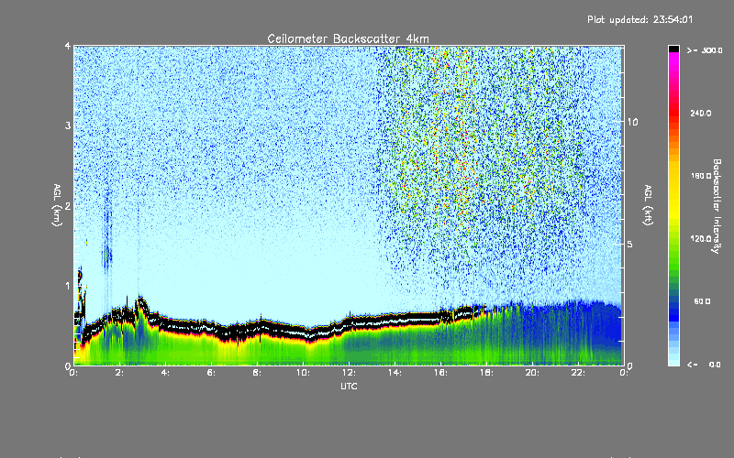Click the '180.0' colorbar value

click(x=701, y=176)
